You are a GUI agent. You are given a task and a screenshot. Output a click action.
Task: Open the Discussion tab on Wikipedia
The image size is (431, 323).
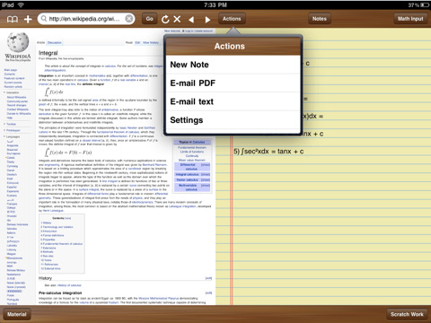[55, 43]
